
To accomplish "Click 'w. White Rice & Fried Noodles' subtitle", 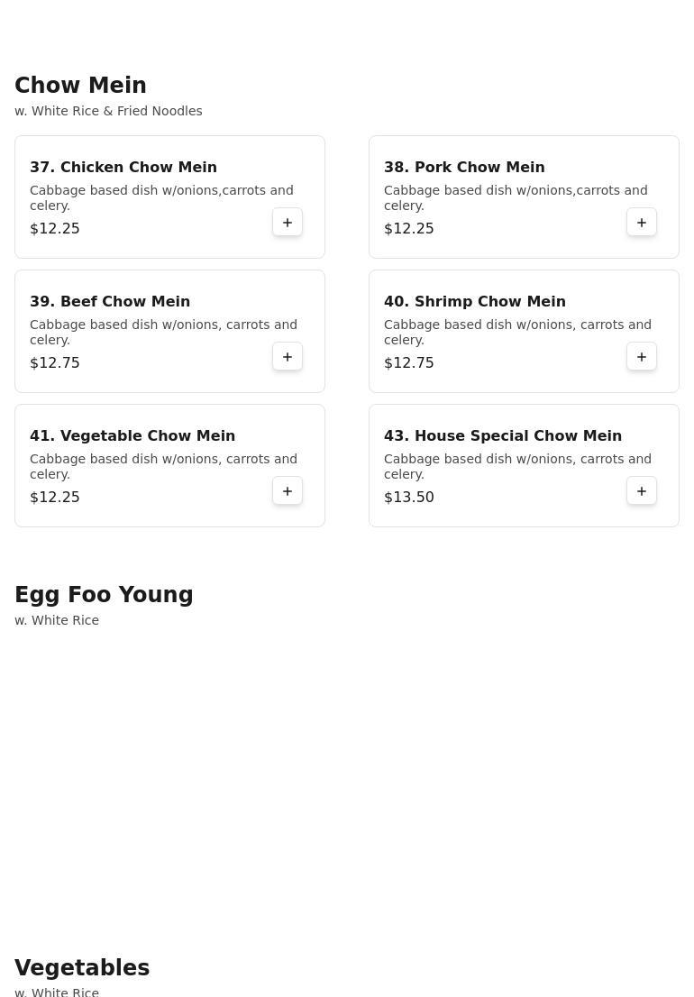I will tap(109, 111).
